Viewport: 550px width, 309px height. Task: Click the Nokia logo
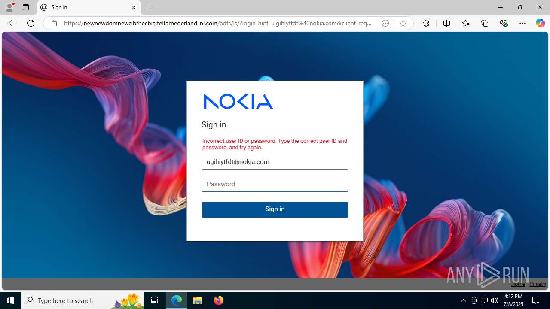(x=238, y=101)
